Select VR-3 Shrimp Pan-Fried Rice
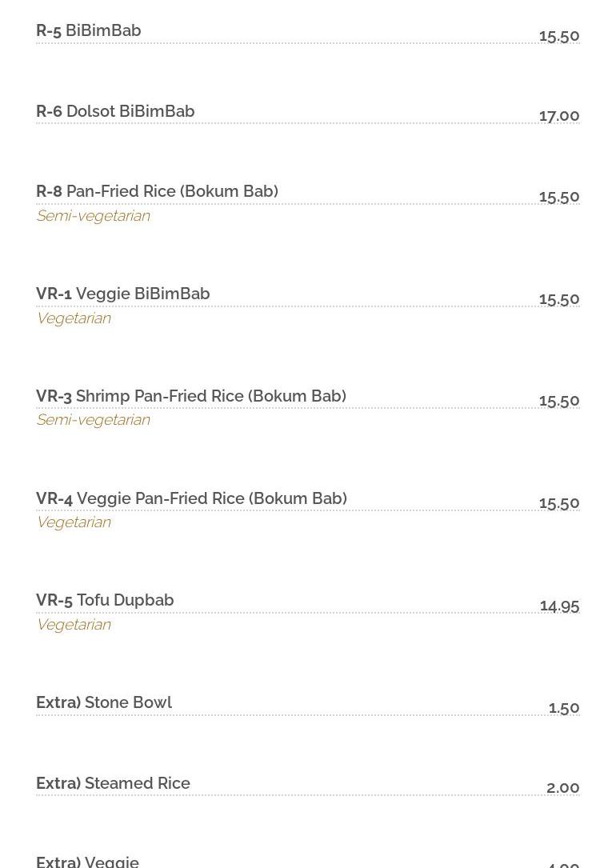 pyautogui.click(x=191, y=396)
